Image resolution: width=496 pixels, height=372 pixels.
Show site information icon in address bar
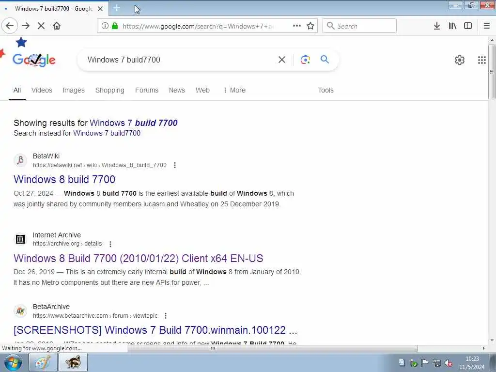105,26
